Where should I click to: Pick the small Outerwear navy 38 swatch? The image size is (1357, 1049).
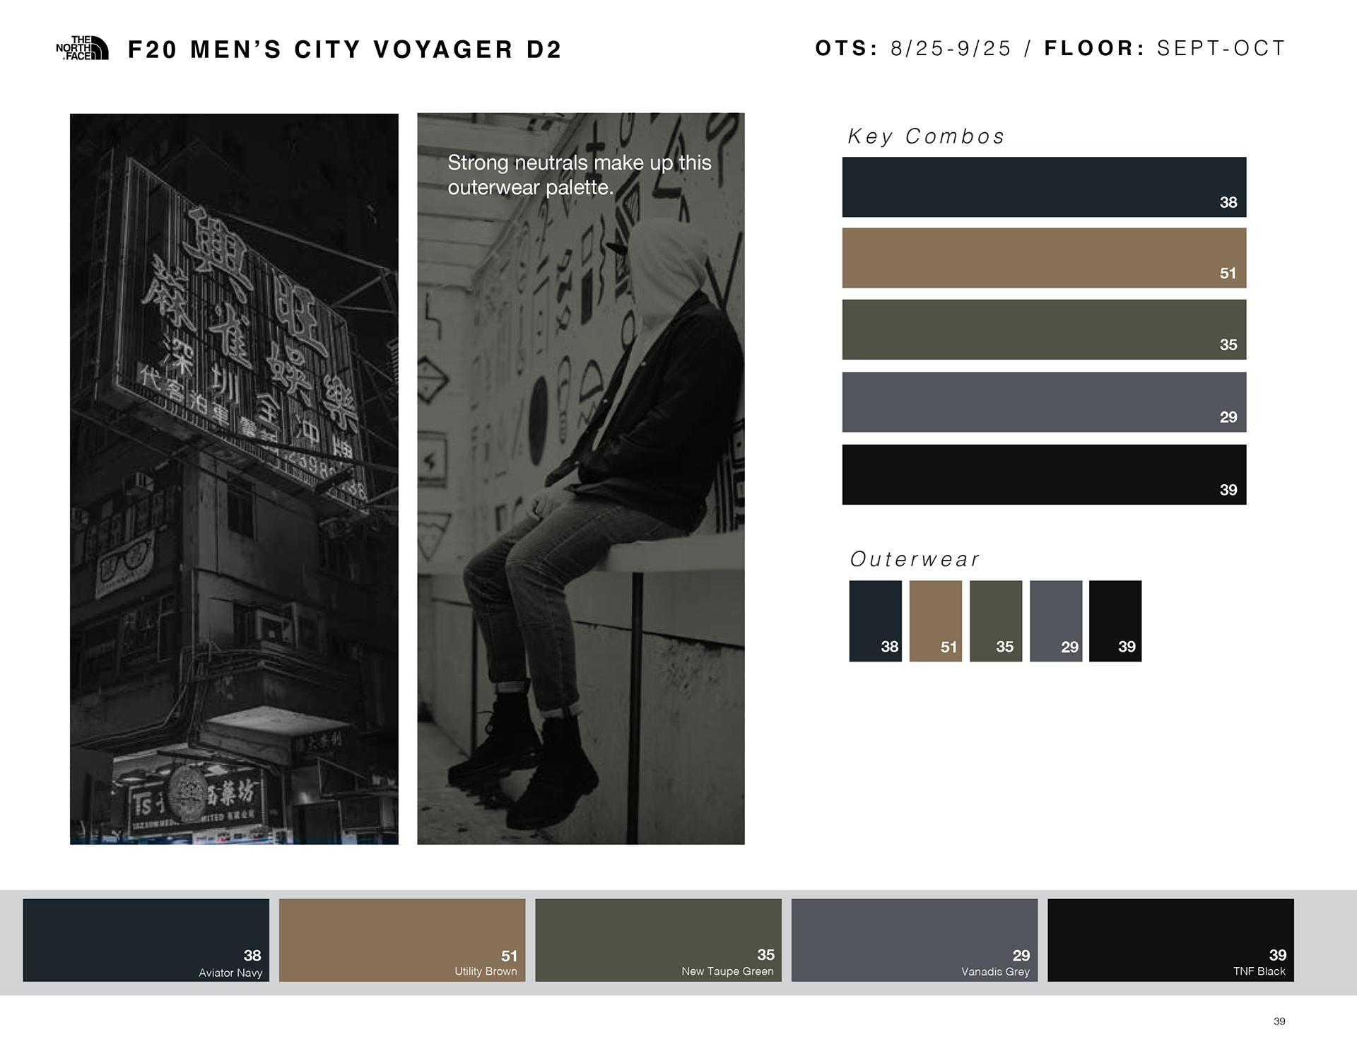tap(875, 621)
